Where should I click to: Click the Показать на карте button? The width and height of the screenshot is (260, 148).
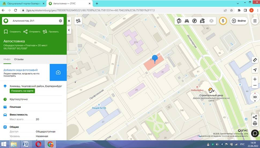(x=22, y=91)
